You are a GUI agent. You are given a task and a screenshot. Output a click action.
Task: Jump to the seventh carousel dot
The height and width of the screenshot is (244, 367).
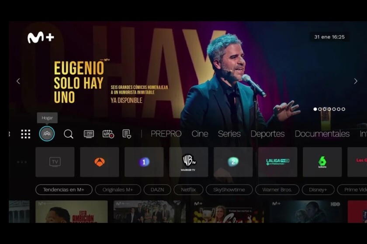coord(343,109)
